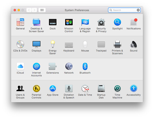This screenshot has height=118, width=154.
Task: Click the Dock preferences icon
Action: [53, 23]
